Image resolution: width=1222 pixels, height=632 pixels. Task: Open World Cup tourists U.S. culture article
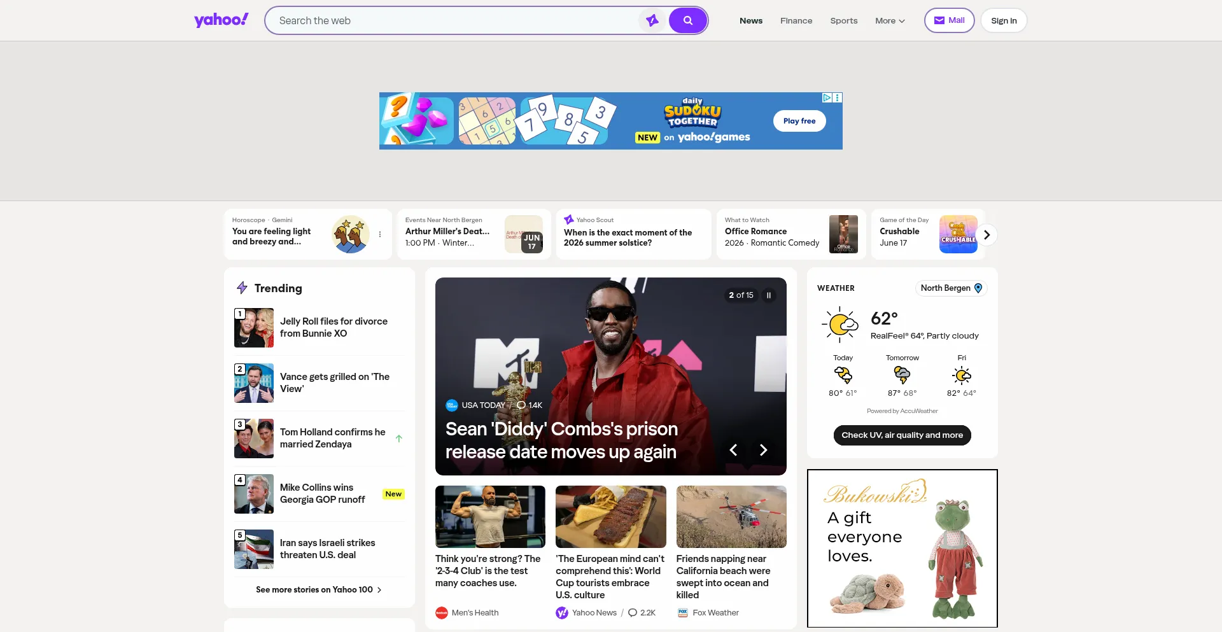tap(610, 577)
